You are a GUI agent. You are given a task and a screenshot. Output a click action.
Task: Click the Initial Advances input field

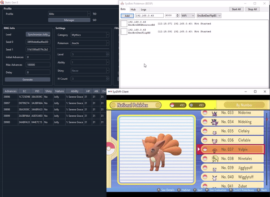pos(38,57)
